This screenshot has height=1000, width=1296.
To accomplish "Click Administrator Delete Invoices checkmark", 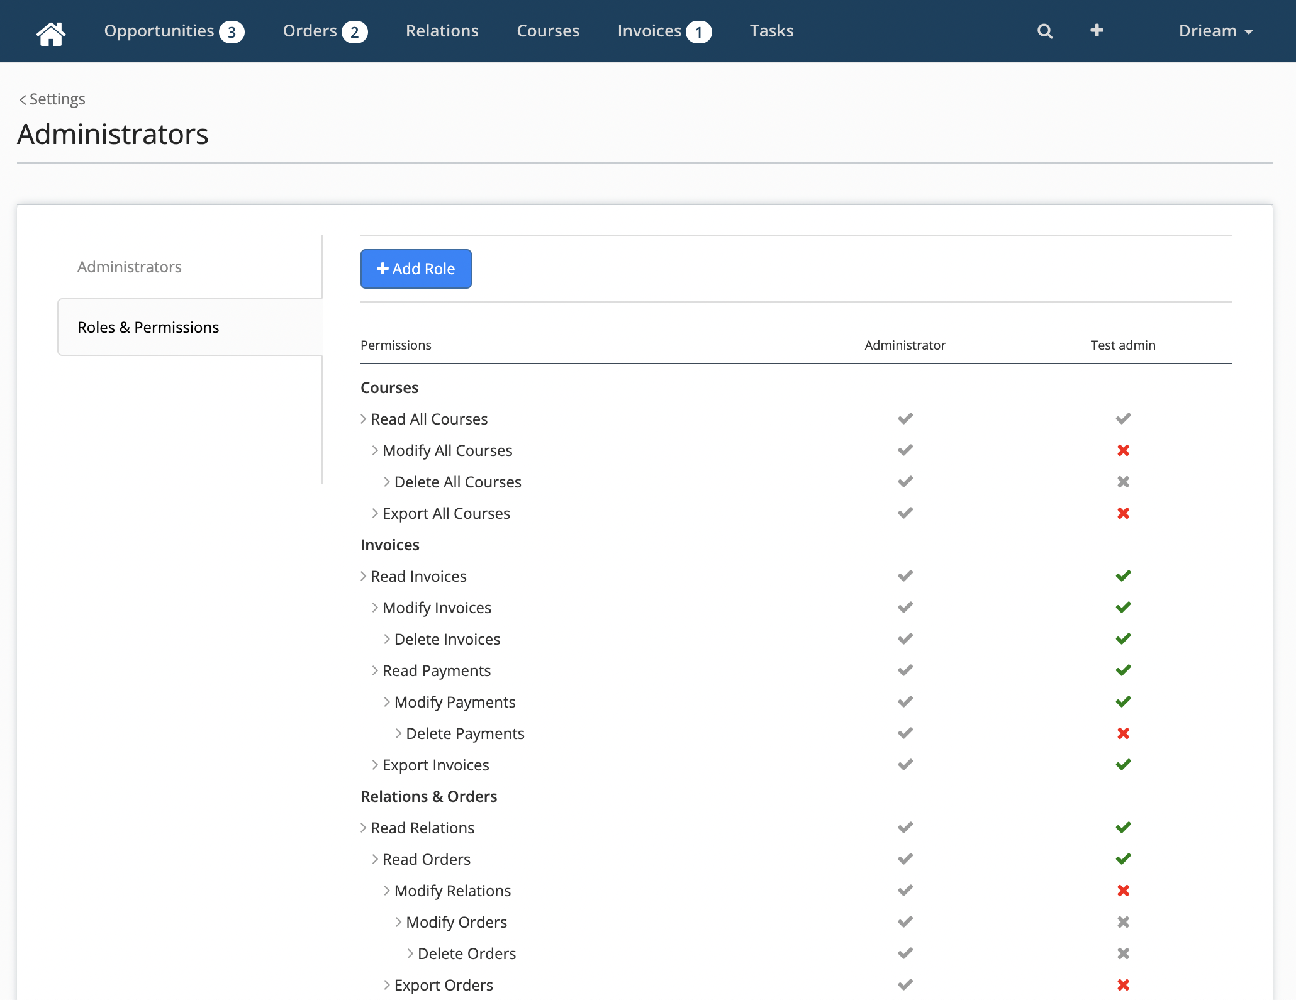I will (x=905, y=638).
